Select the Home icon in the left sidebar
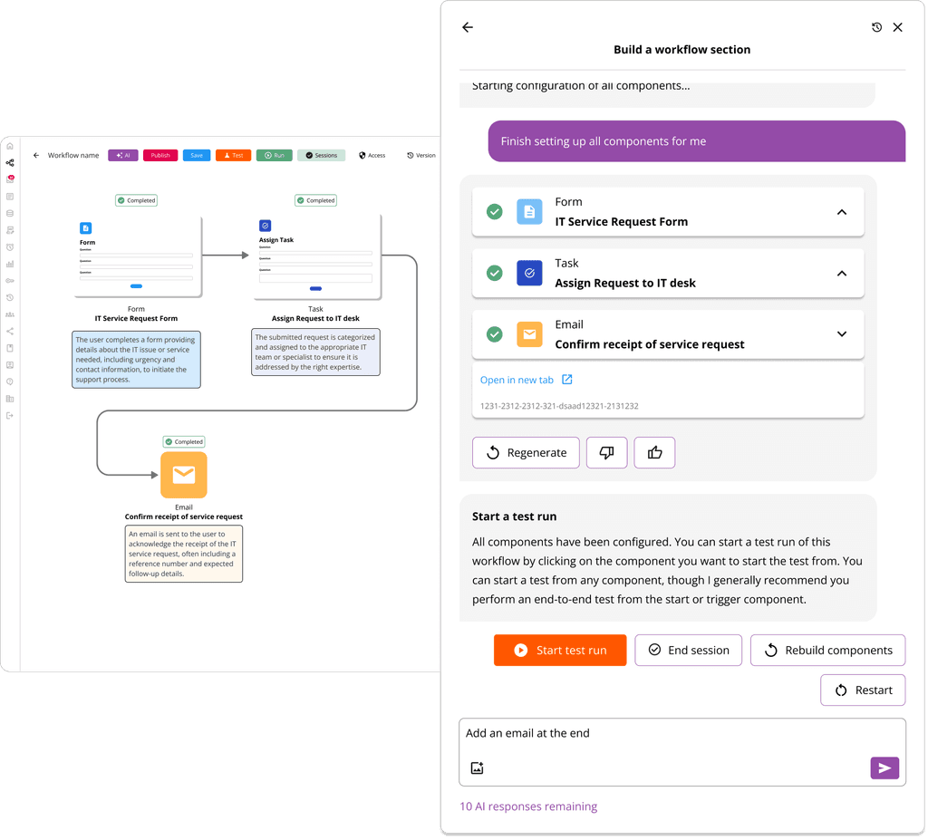 pos(9,145)
